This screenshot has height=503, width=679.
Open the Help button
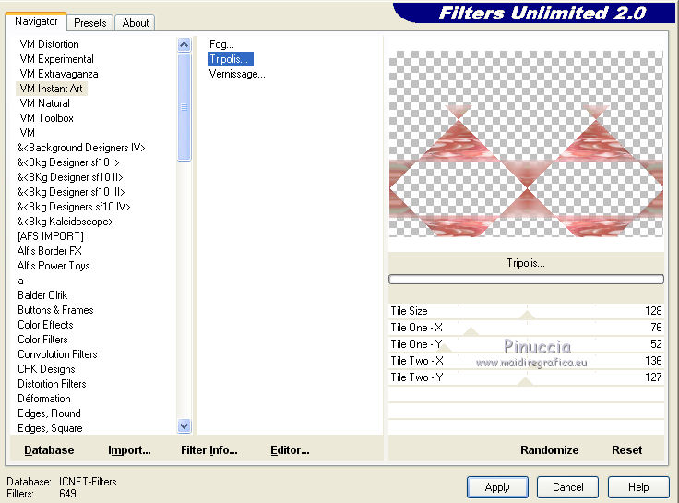tap(638, 487)
